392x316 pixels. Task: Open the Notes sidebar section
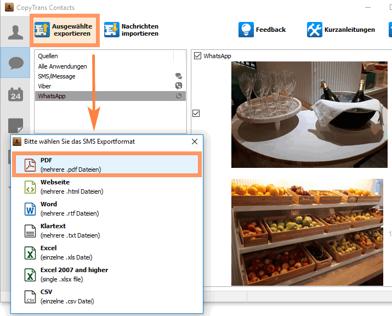[x=15, y=125]
